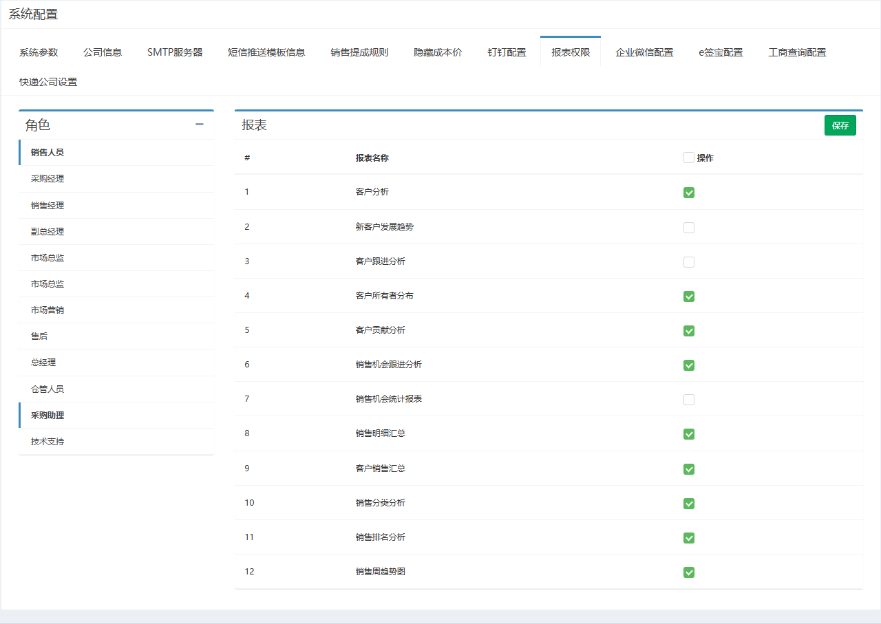Viewport: 881px width, 624px height.
Task: Collapse the 角色 panel with minus icon
Action: 200,125
